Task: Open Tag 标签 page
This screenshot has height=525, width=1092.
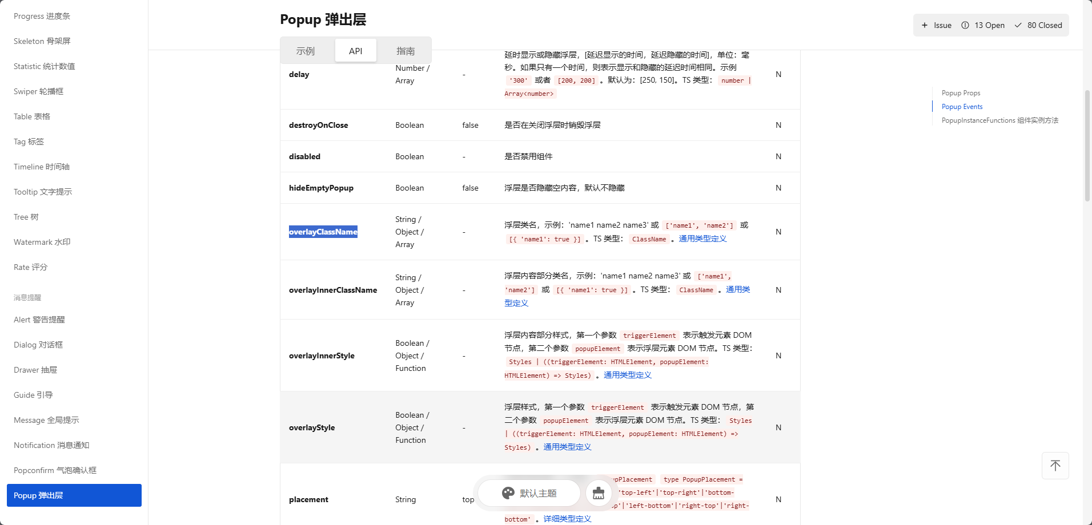Action: coord(74,142)
